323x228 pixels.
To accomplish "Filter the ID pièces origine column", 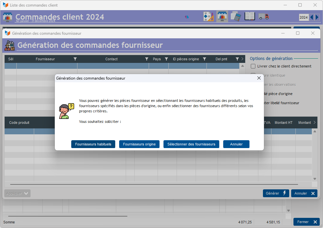I will click(205, 59).
